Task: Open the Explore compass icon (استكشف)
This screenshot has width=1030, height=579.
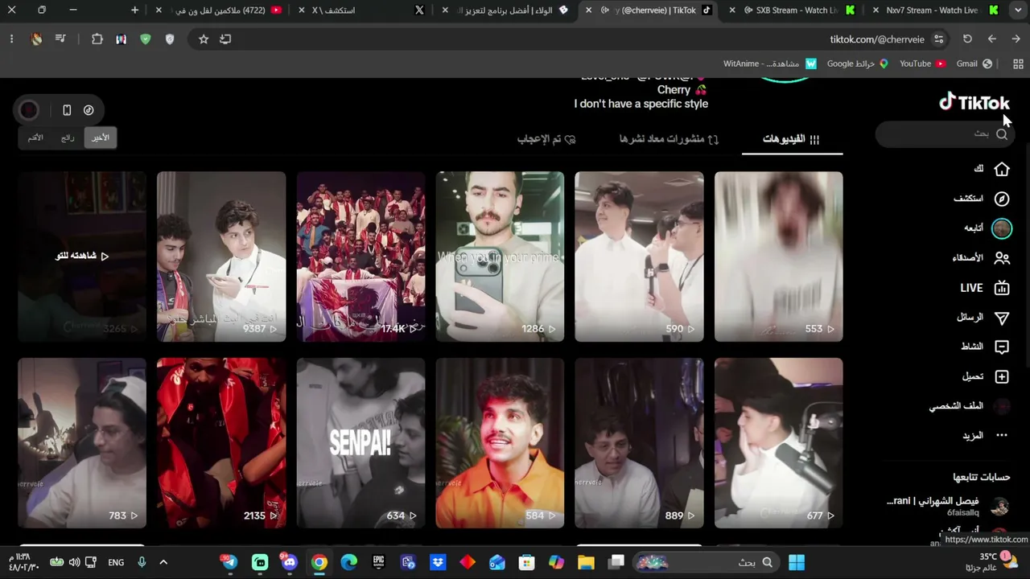Action: click(1002, 199)
